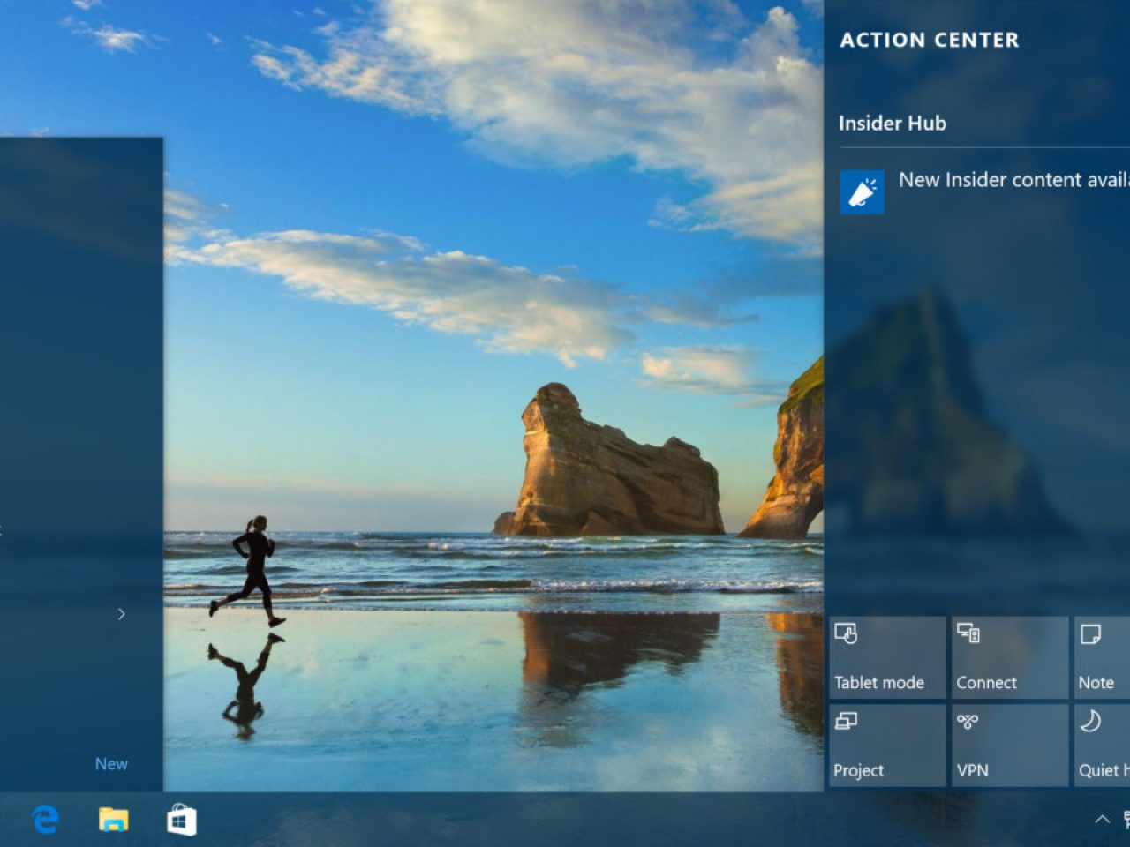Open Microsoft Edge from the taskbar
1130x847 pixels.
point(45,820)
